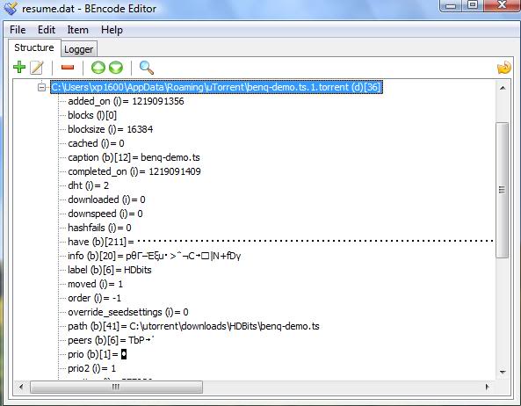Viewport: 521px width, 406px height.
Task: Click the green Move Down arrow icon
Action: pyautogui.click(x=116, y=68)
